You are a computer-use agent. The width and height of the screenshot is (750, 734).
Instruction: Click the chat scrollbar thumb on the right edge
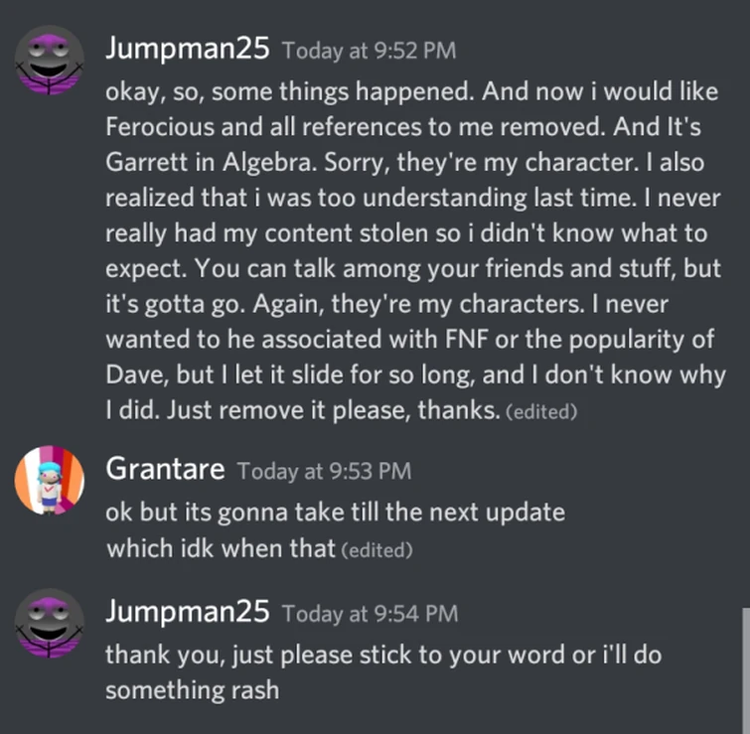click(x=744, y=670)
